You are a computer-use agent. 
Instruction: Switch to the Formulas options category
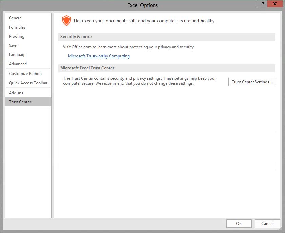tap(28, 27)
